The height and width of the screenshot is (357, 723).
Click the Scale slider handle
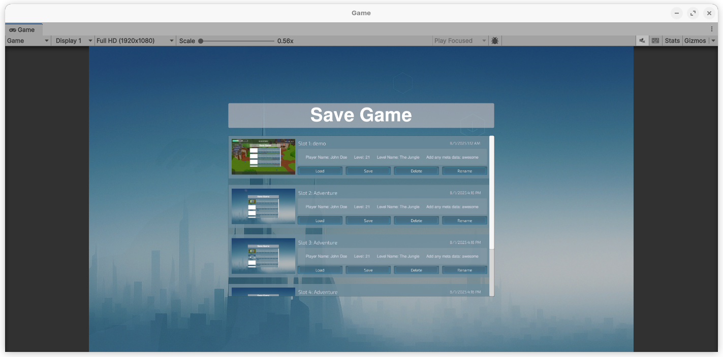tap(201, 41)
